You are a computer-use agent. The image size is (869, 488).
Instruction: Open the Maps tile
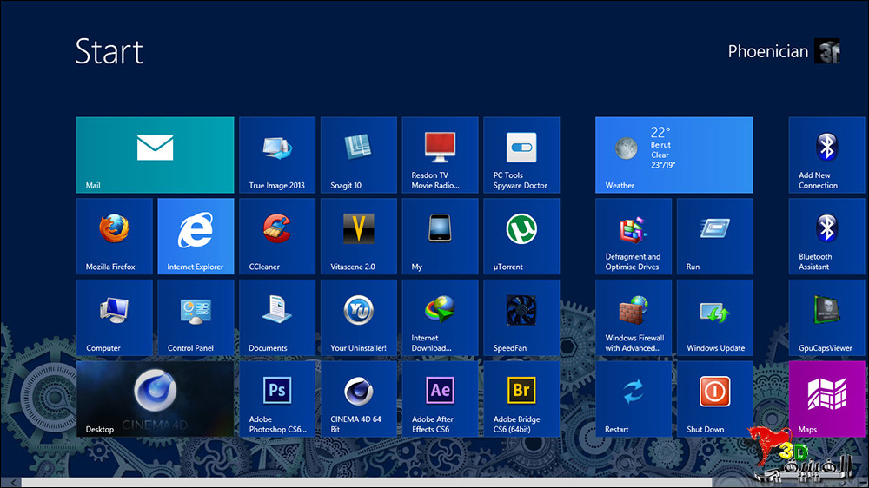click(x=827, y=399)
